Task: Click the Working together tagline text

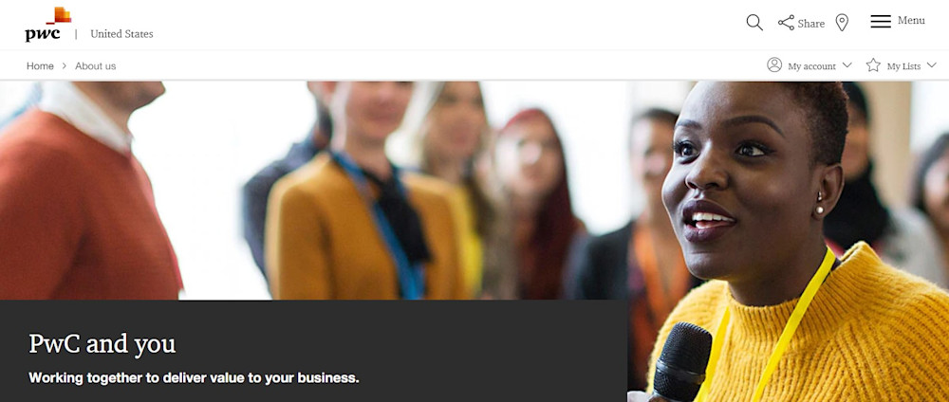Action: 194,378
